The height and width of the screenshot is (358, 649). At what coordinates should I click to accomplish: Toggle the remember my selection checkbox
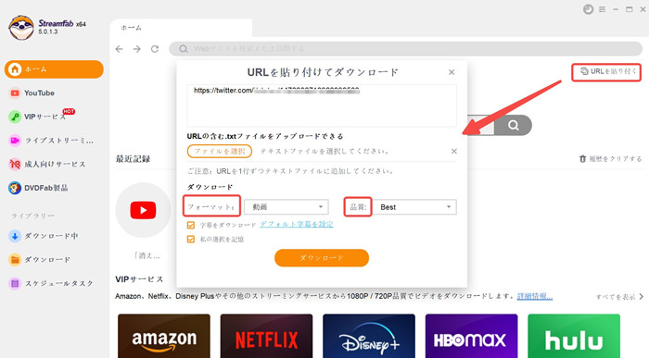[191, 239]
